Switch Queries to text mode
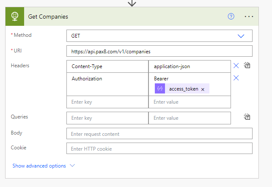The image size is (272, 187). pos(248,117)
